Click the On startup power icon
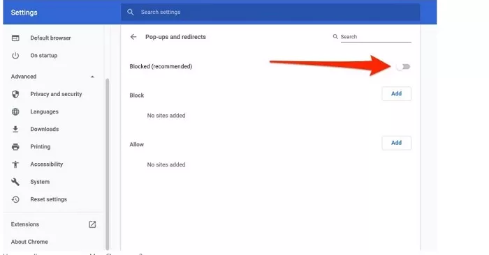 [15, 56]
